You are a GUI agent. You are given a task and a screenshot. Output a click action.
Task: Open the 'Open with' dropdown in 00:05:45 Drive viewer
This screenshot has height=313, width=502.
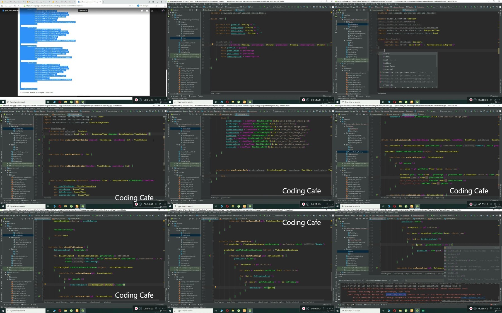click(83, 11)
